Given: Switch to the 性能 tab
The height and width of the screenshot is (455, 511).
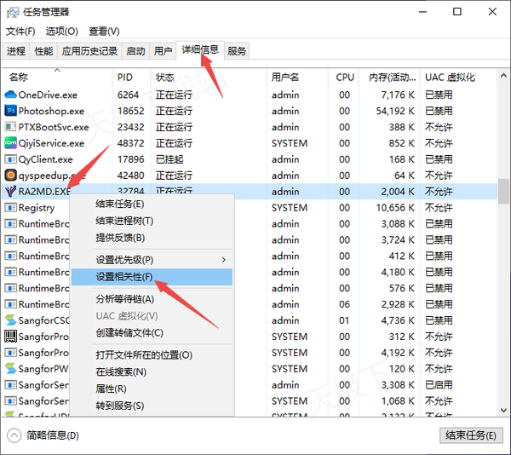Looking at the screenshot, I should coord(43,51).
